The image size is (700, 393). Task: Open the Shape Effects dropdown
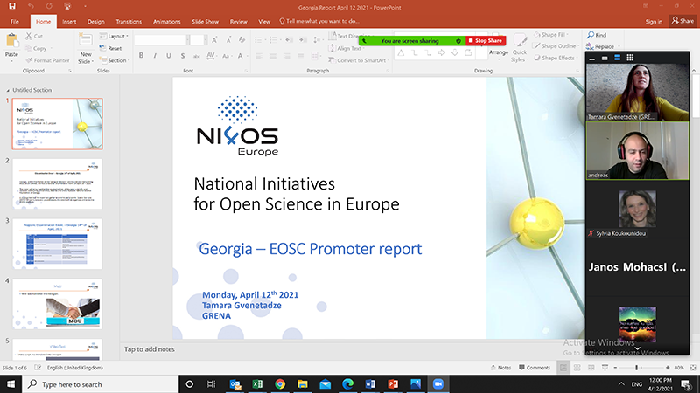click(x=556, y=58)
